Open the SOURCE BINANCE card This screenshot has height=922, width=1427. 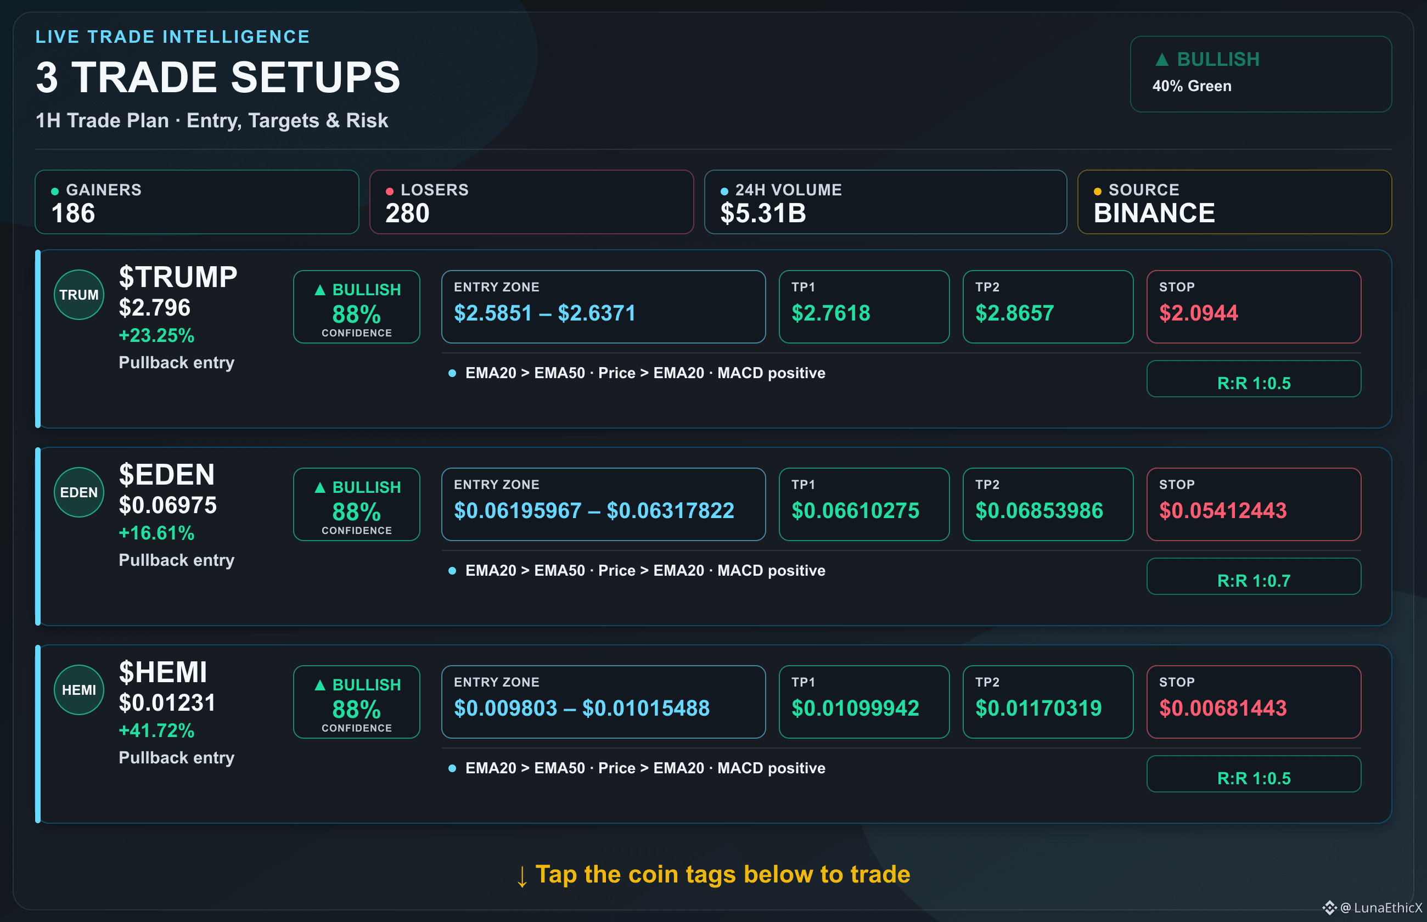(x=1234, y=202)
